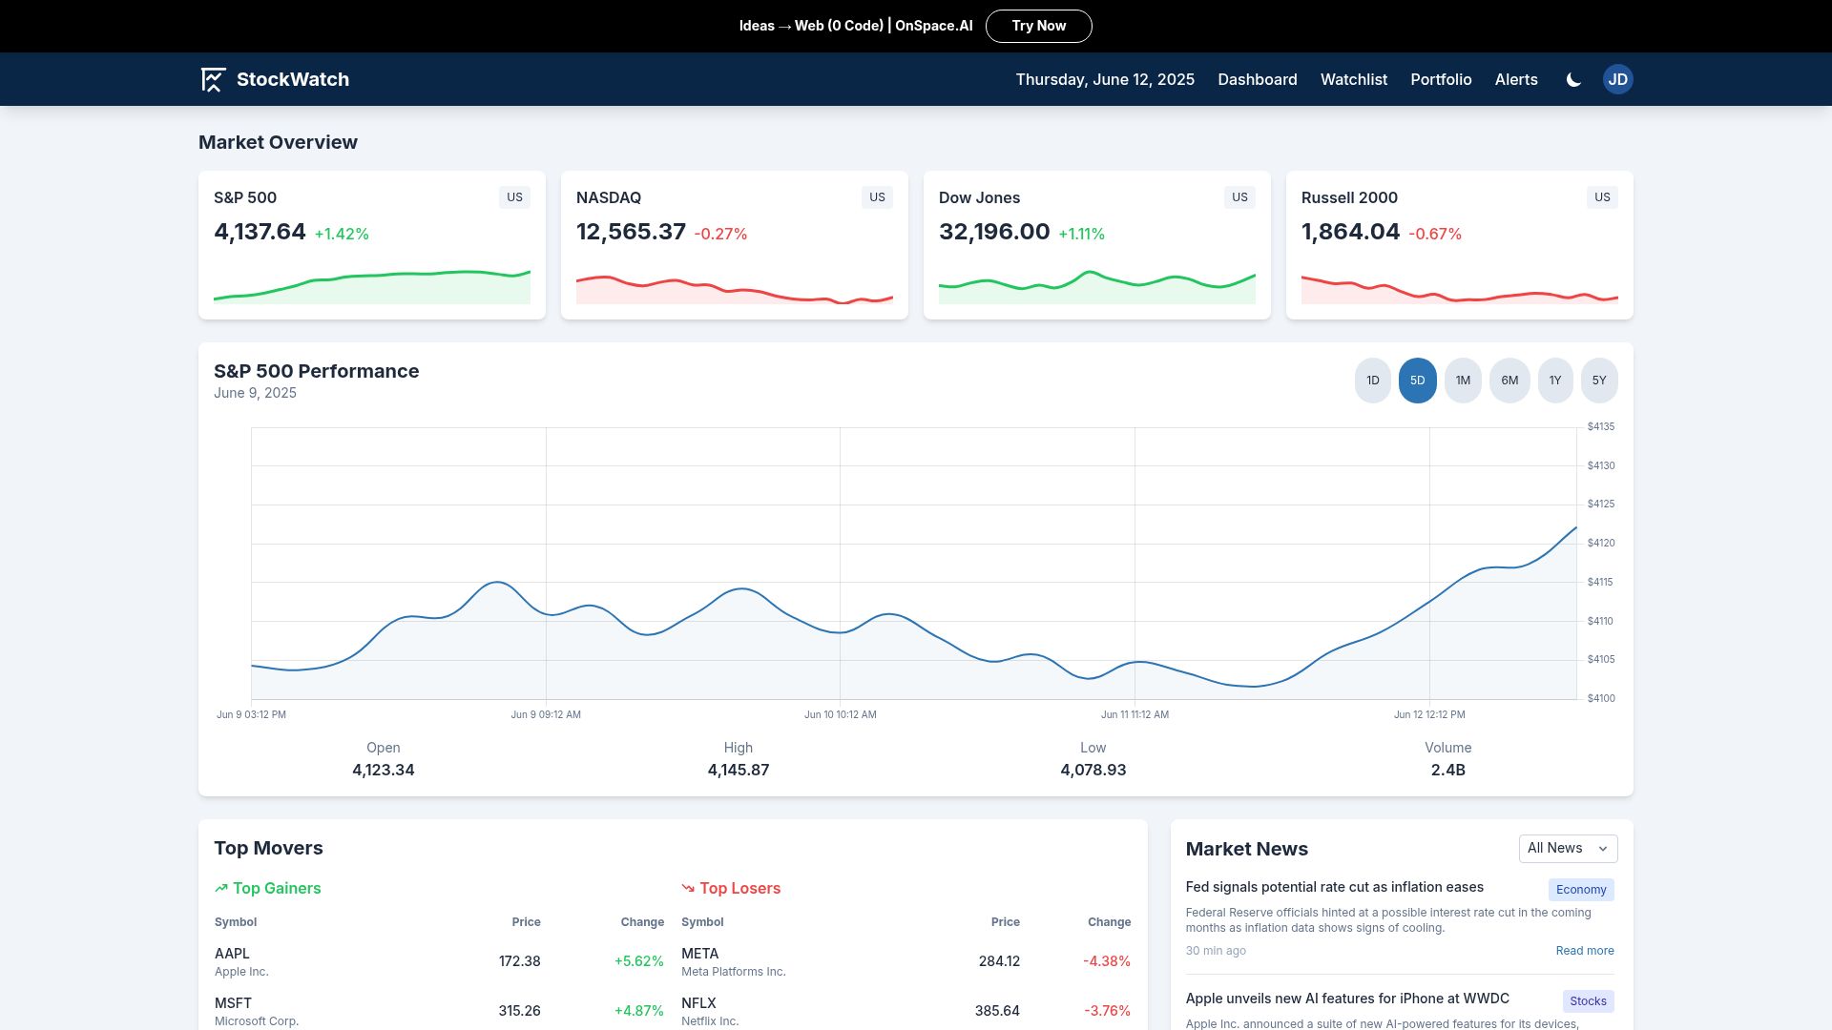This screenshot has width=1832, height=1030.
Task: Click the AAPL symbol in Top Gainers
Action: tap(232, 954)
